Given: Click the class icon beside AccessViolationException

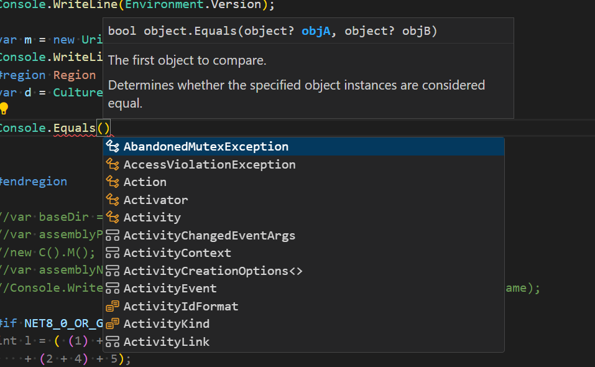Looking at the screenshot, I should (x=114, y=164).
